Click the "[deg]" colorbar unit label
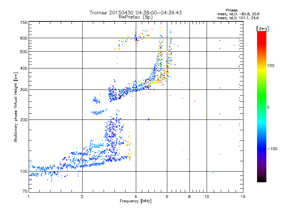 262,29
